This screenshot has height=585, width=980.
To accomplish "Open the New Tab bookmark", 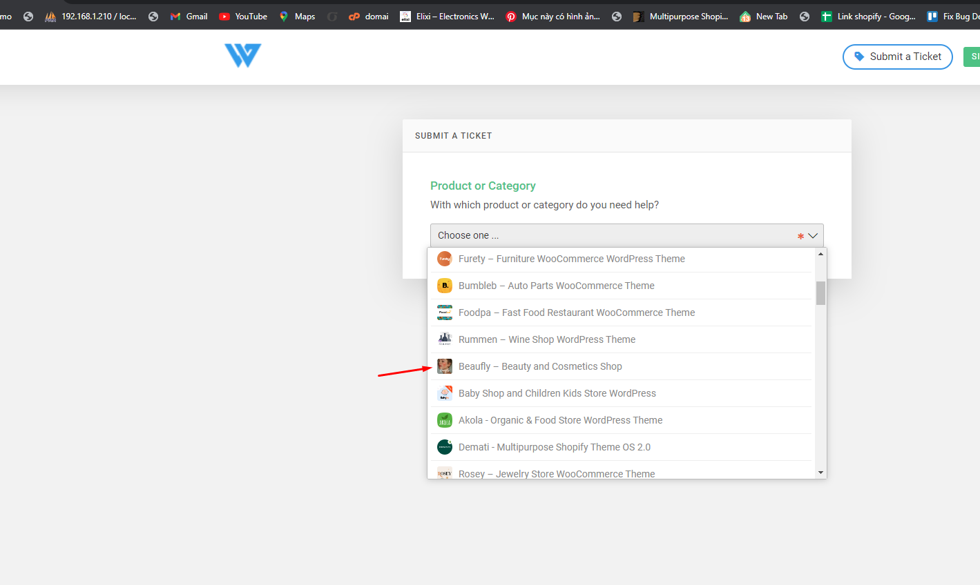I will (763, 17).
